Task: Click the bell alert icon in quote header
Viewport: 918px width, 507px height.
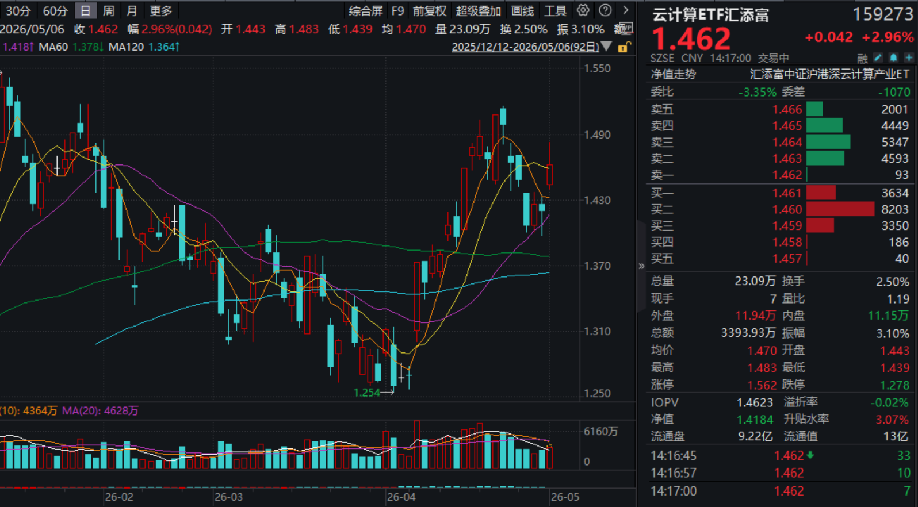Action: pos(893,57)
